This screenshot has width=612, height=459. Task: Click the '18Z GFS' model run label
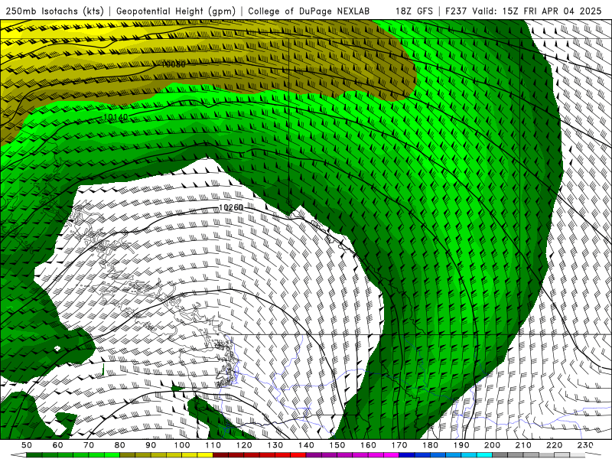(414, 11)
